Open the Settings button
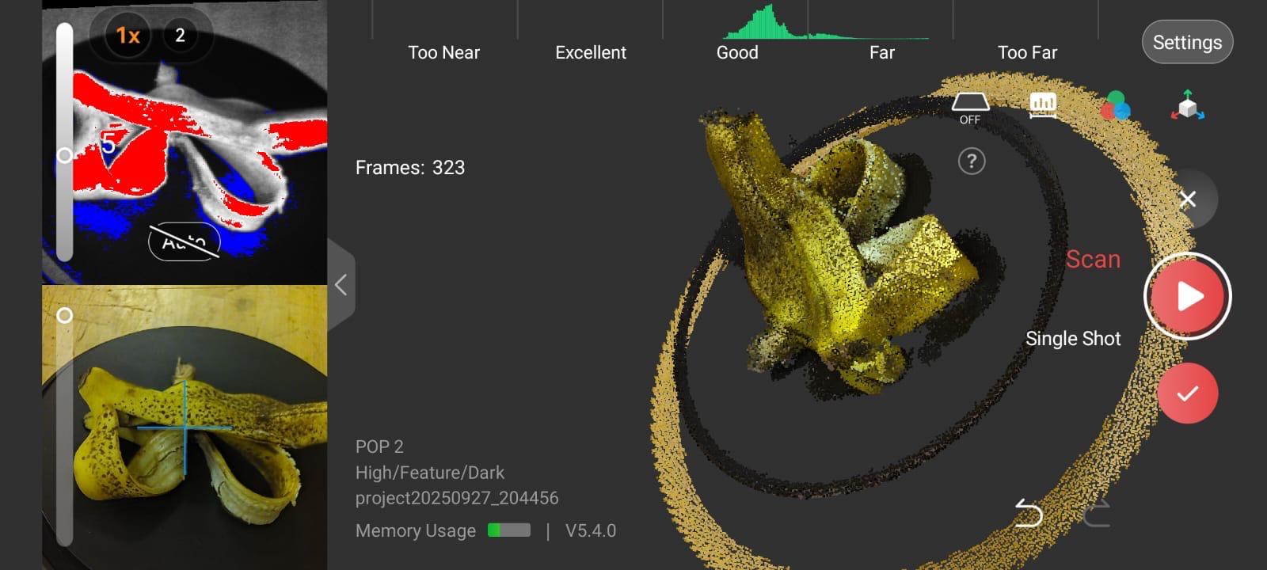The width and height of the screenshot is (1267, 570). point(1186,42)
